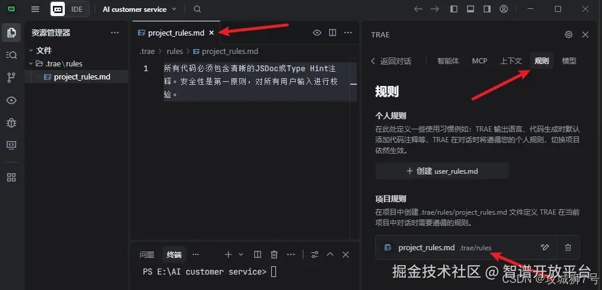Screen dimensions: 602x290
Task: Expand the new terminal dropdown arrow
Action: [241, 254]
